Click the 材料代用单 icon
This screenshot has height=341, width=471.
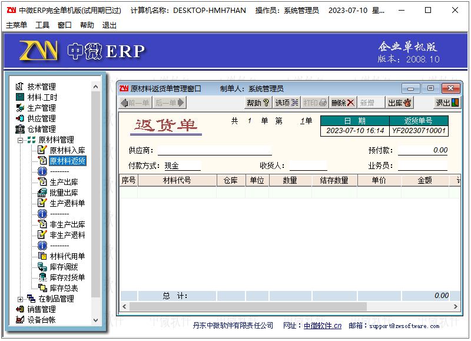42,256
